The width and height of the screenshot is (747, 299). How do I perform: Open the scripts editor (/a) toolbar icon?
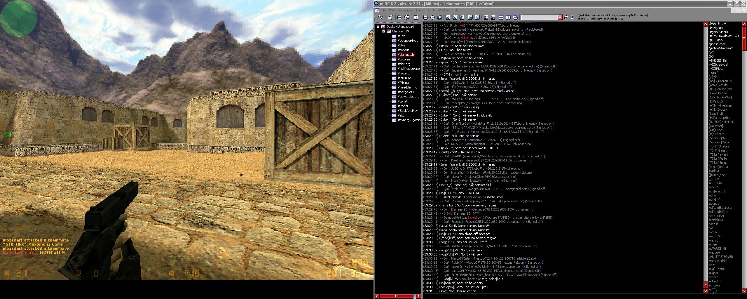coord(416,17)
